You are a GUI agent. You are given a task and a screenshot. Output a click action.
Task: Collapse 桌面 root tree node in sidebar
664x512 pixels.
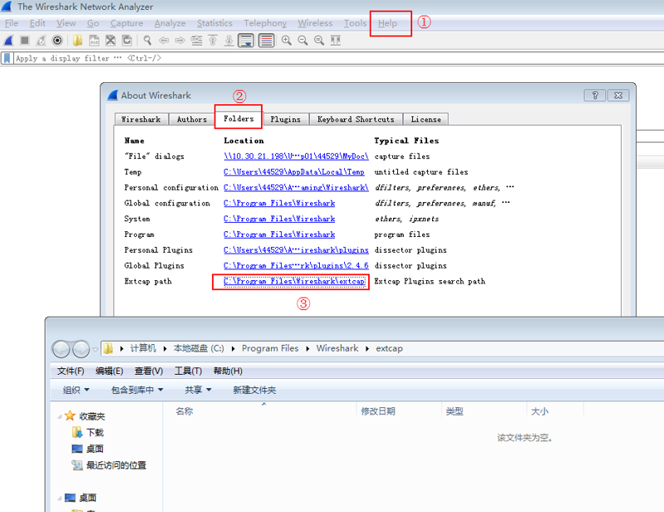click(59, 498)
